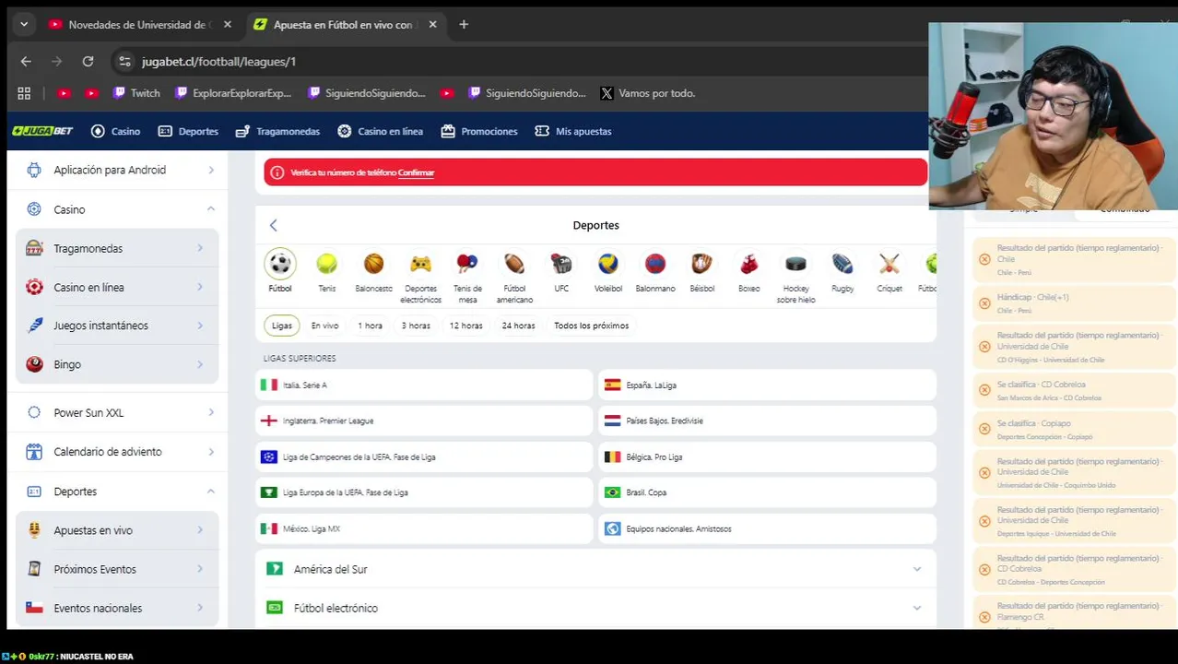The height and width of the screenshot is (664, 1178).
Task: Open Promociones in the top navigation
Action: (479, 131)
